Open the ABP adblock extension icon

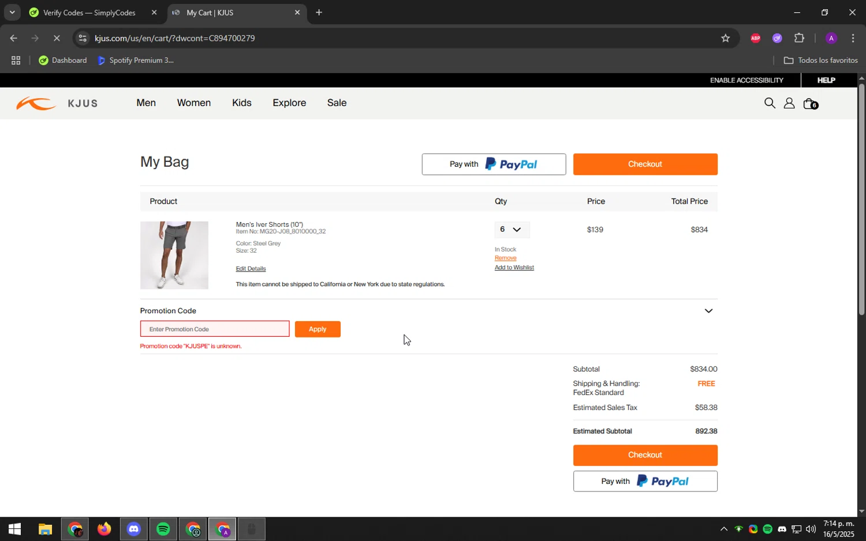click(x=755, y=38)
